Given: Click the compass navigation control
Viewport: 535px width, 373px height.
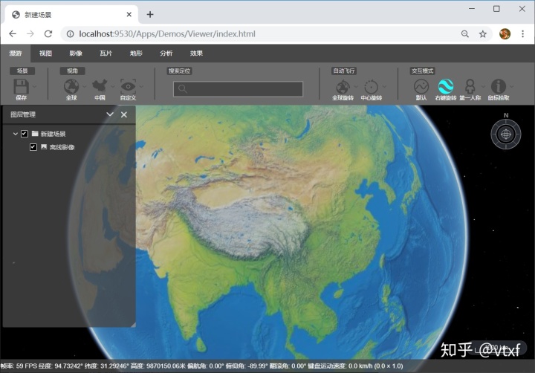Looking at the screenshot, I should [x=506, y=134].
